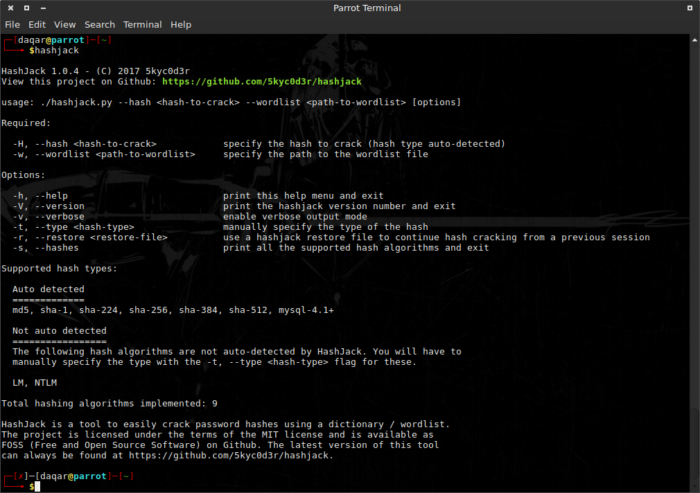Click the 'usage: ./hashjack.py' line
The image size is (700, 493).
pyautogui.click(x=231, y=102)
